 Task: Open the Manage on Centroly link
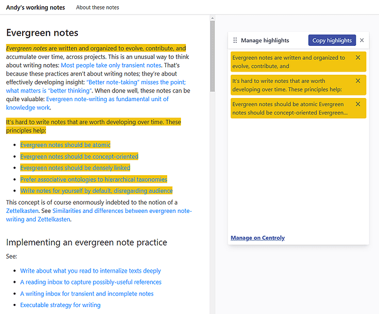tap(258, 238)
